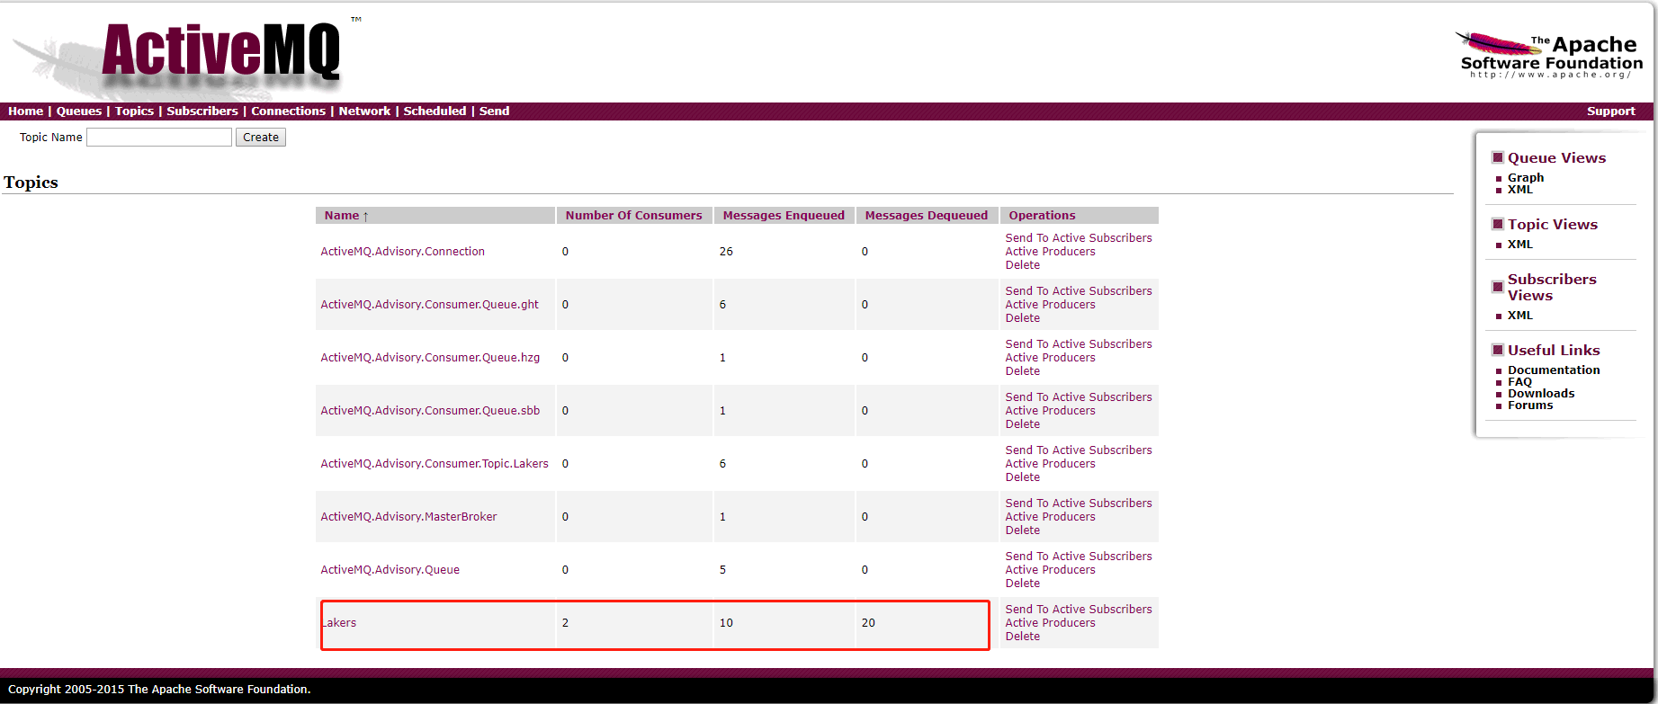Click the Support link
Image resolution: width=1658 pixels, height=704 pixels.
tap(1610, 111)
